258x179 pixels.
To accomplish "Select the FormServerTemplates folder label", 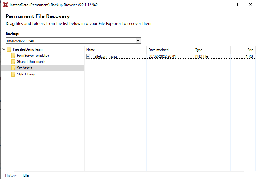I will 33,56.
